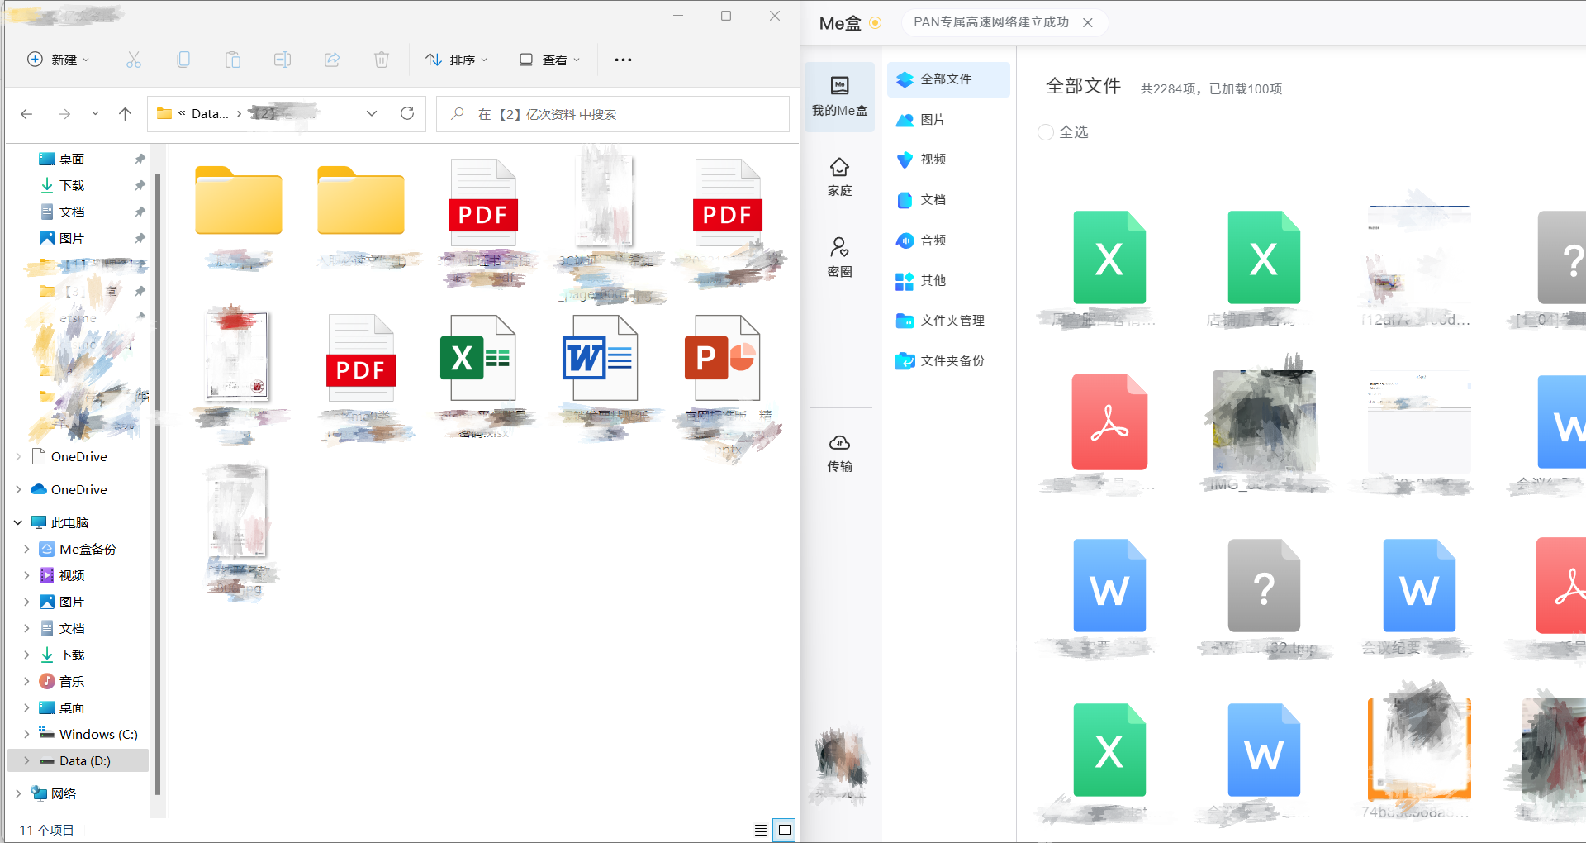The image size is (1586, 843).
Task: Open 家庭 in Me盒 sidebar
Action: click(x=839, y=177)
